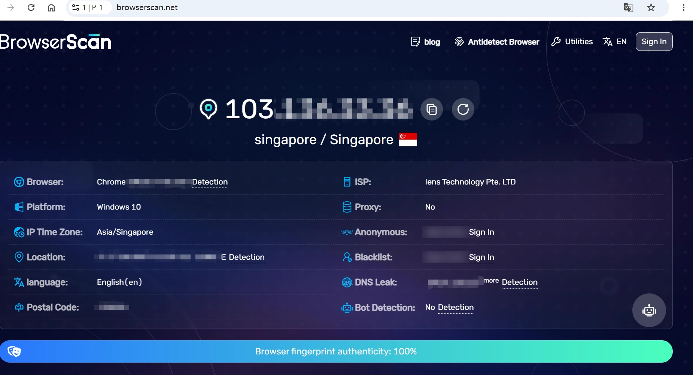Screen dimensions: 693x375
Task: Open the Antidetect Browser menu item
Action: coord(497,42)
